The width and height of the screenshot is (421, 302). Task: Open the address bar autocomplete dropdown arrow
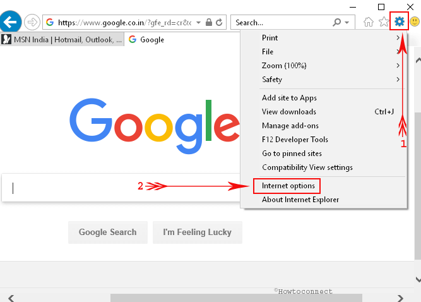[x=198, y=22]
